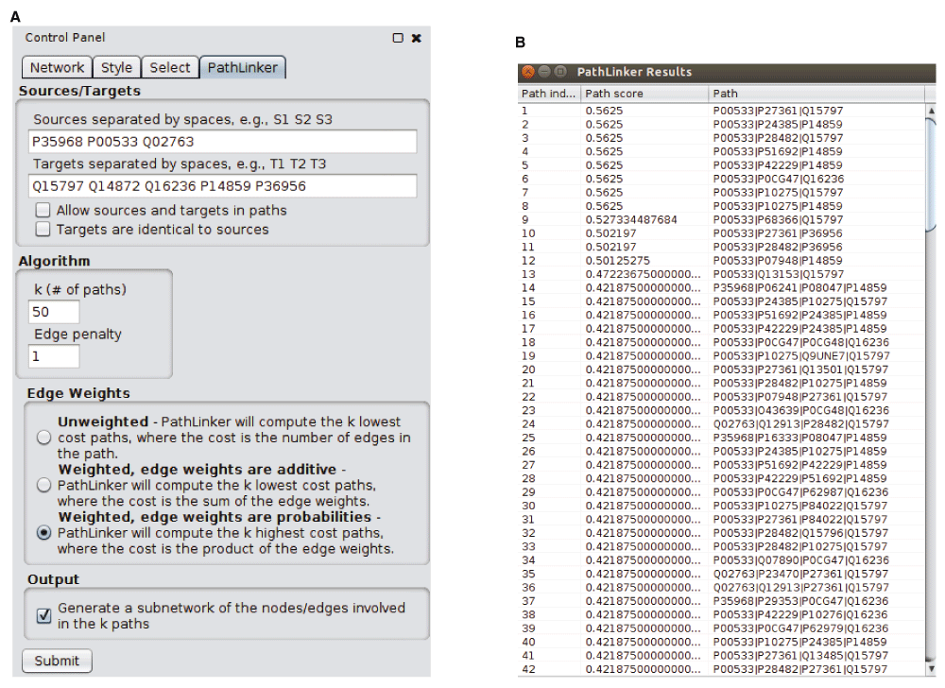The width and height of the screenshot is (945, 688).
Task: Select Weighted additive edge weights option
Action: [x=43, y=485]
